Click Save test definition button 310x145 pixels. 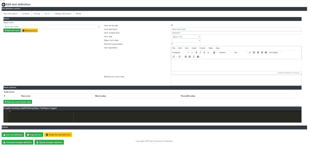(13, 135)
